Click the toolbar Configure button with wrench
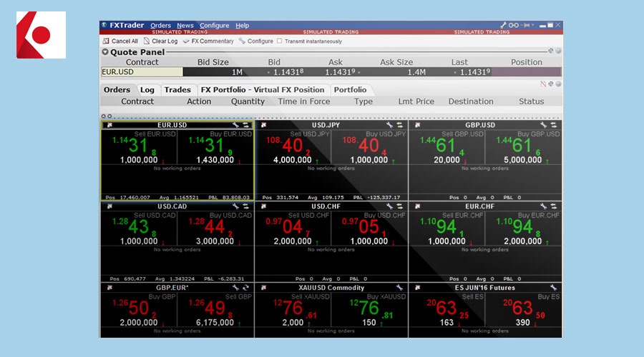Image resolution: width=644 pixels, height=357 pixels. [x=255, y=41]
